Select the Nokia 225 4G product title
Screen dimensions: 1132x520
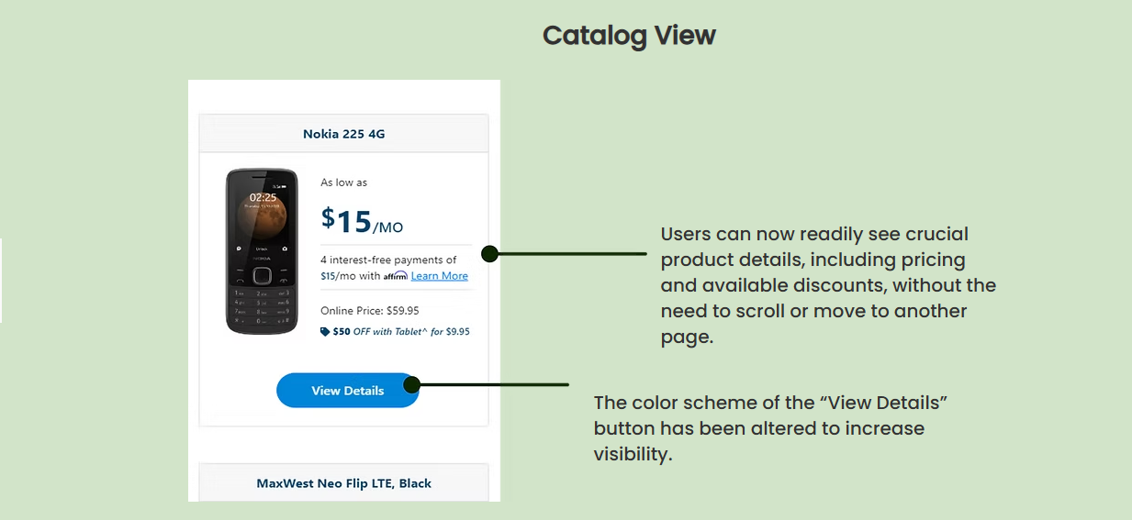point(343,134)
